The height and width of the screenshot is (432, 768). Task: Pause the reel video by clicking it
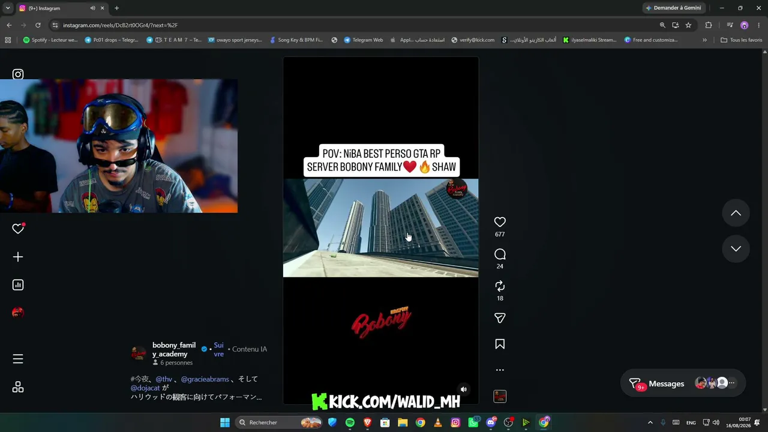381,230
